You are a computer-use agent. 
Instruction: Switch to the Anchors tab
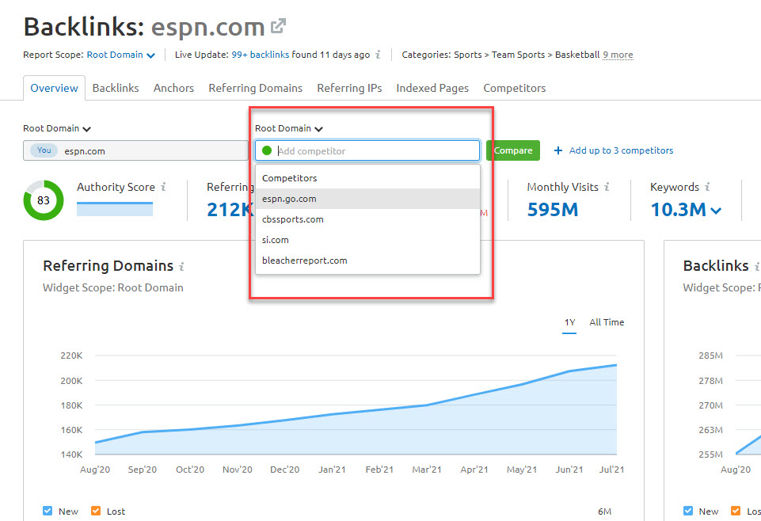click(x=173, y=89)
